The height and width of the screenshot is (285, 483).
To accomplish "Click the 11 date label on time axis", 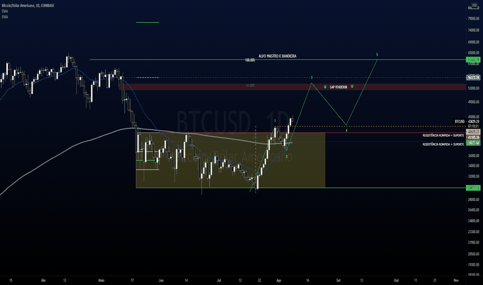I will coord(416,280).
